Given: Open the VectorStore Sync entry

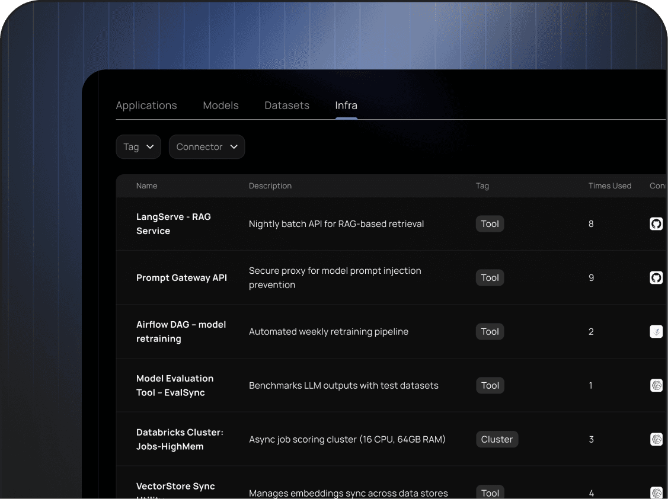Looking at the screenshot, I should [x=175, y=490].
